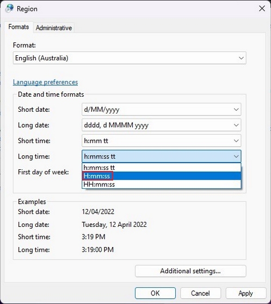Expand the Long date format dropdown
This screenshot has height=304, width=271.
pyautogui.click(x=162, y=125)
